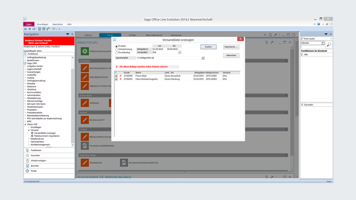Viewport: 356px width, 200px height.
Task: Expand the Auftragsbearbeitung tree node
Action: click(25, 58)
